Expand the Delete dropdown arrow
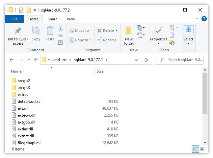The image size is (213, 158). pos(117,31)
